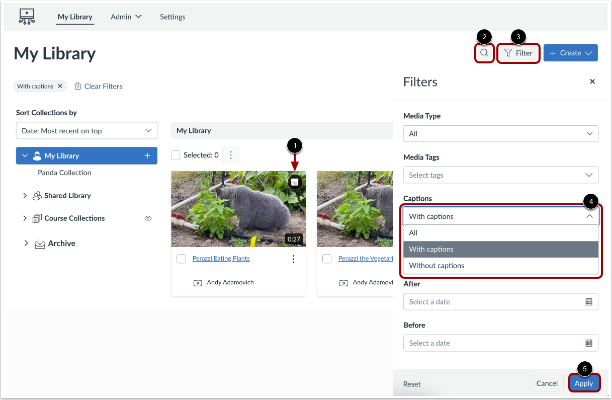Open Sort Collections by dropdown
The height and width of the screenshot is (400, 612).
(86, 131)
